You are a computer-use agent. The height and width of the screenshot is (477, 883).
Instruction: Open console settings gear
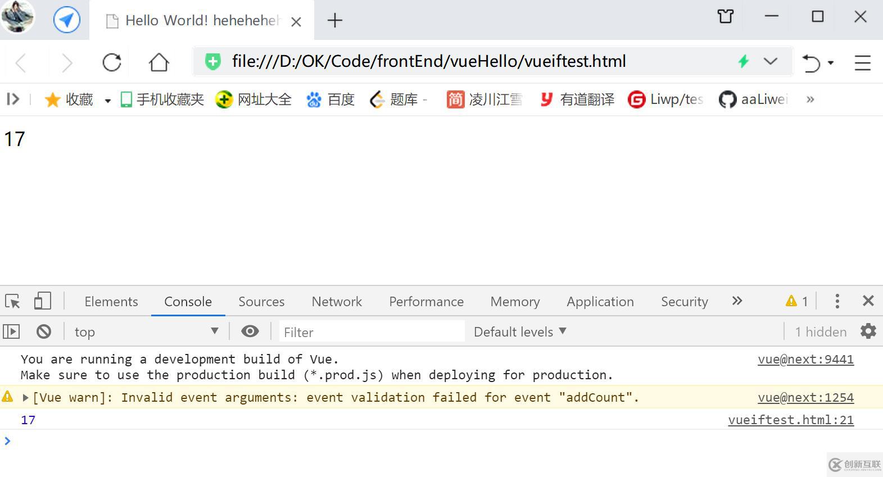(x=868, y=331)
